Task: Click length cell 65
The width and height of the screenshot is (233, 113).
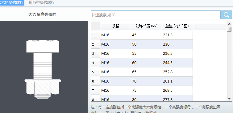Action: [146, 72]
